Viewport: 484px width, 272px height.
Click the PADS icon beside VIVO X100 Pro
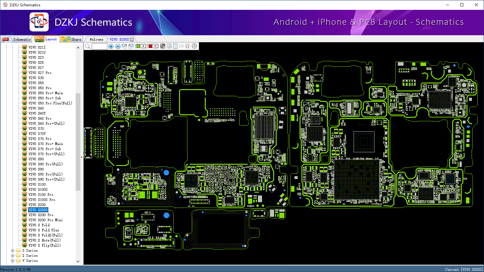pyautogui.click(x=24, y=195)
